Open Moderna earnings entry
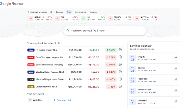 155,102
